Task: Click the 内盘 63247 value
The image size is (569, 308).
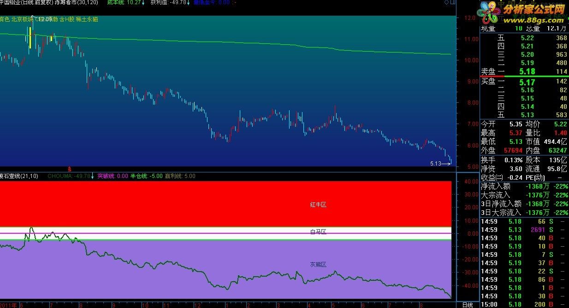Action: [558, 150]
